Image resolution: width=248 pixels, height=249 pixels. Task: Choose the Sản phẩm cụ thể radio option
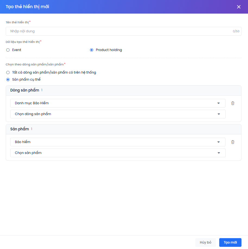pos(8,80)
